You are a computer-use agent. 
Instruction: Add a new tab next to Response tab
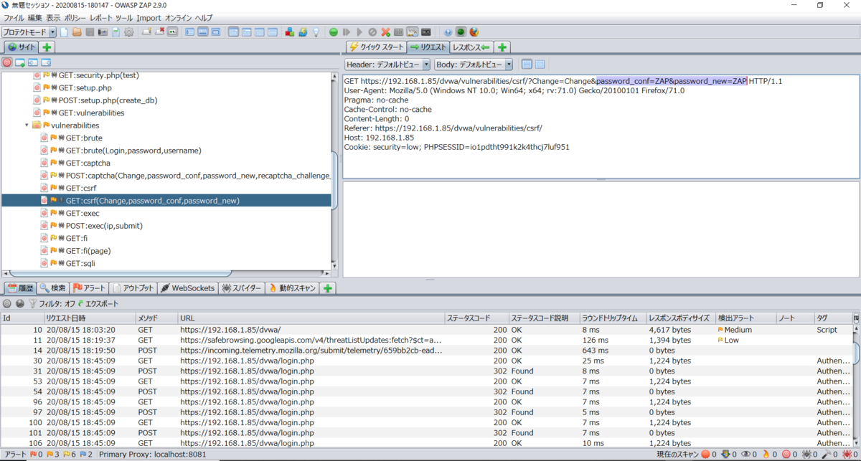pos(502,47)
